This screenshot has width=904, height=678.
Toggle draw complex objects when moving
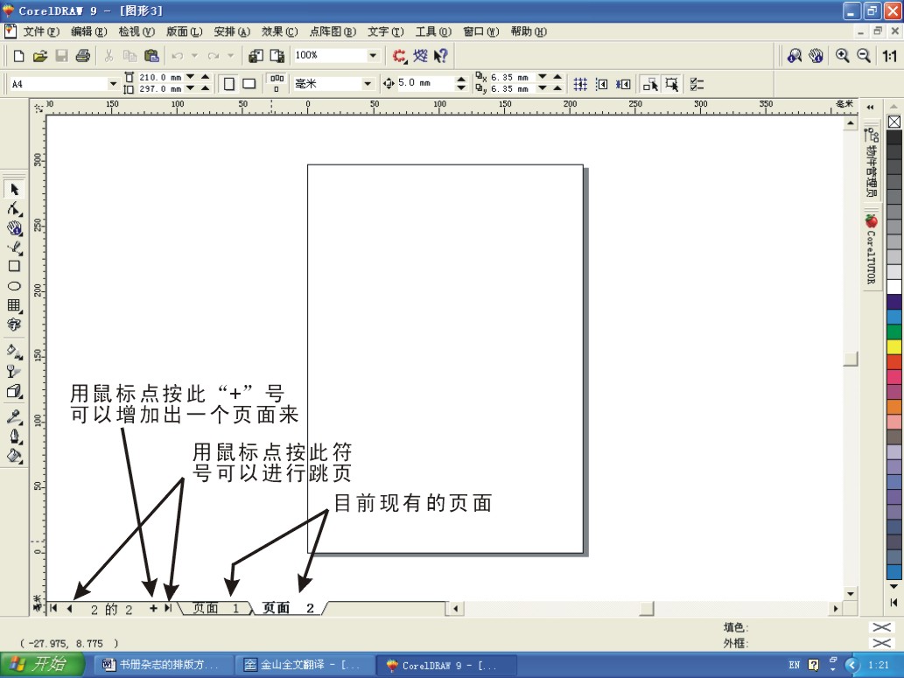[650, 84]
